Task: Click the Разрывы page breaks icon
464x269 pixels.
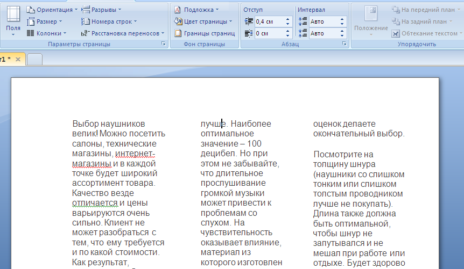Action: click(86, 10)
